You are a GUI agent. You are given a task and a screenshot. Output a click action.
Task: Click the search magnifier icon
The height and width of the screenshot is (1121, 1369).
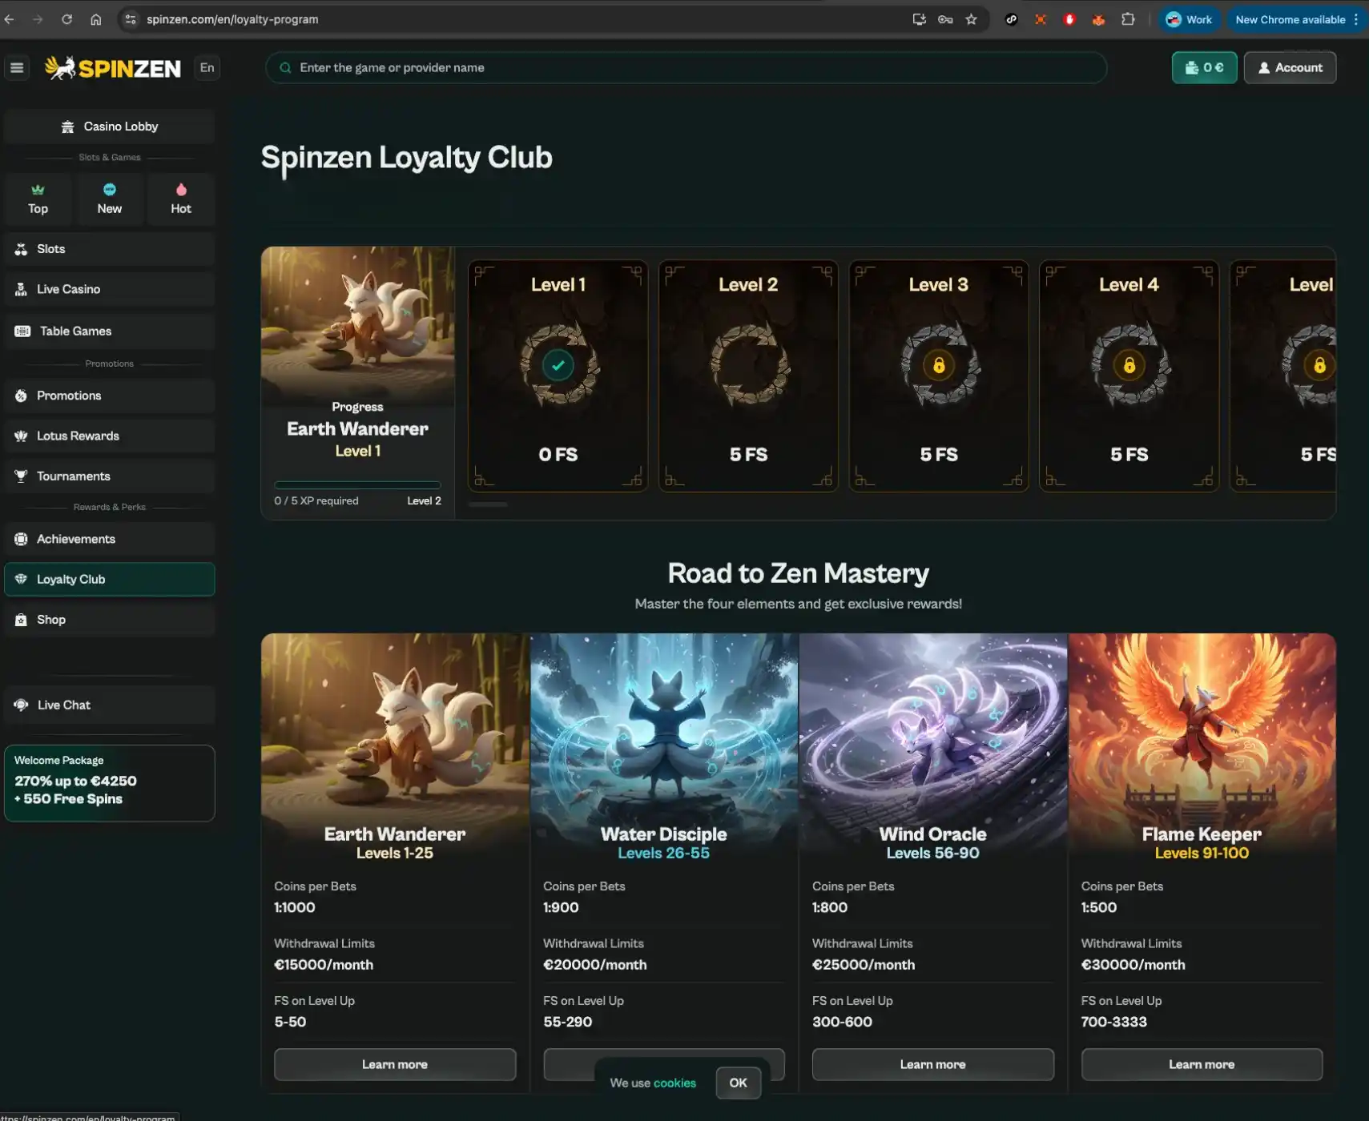285,68
